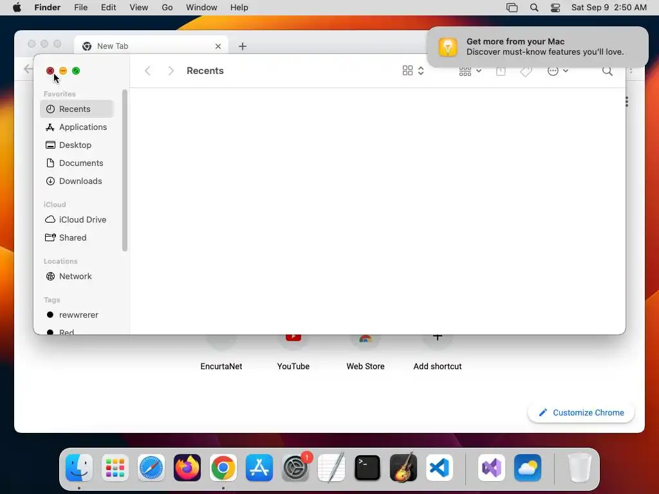Viewport: 659px width, 494px height.
Task: Click the Finder sidebar scrollbar
Action: pyautogui.click(x=124, y=170)
